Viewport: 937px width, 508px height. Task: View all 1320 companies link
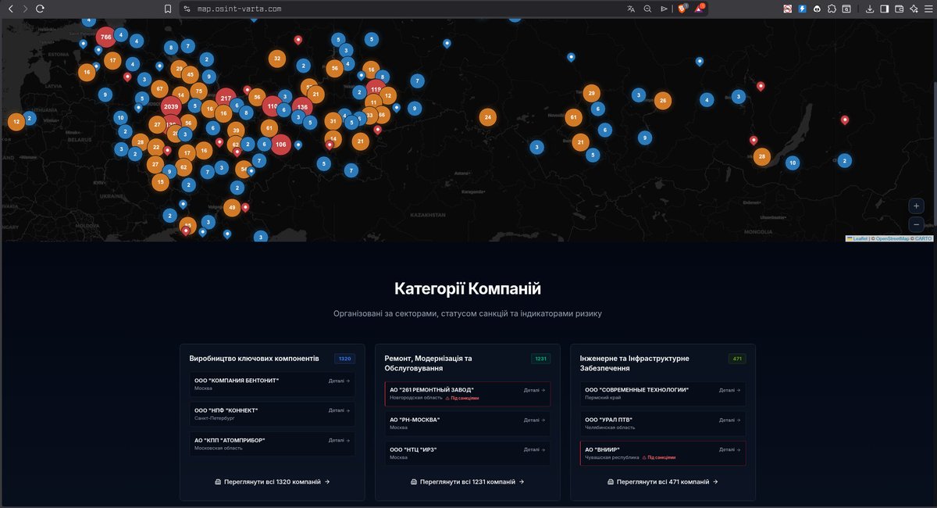click(272, 482)
